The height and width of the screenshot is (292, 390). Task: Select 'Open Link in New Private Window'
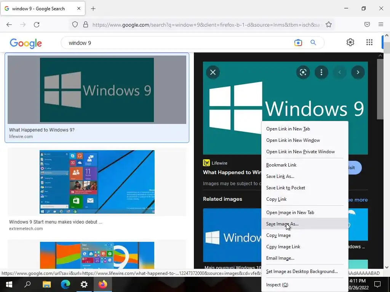click(305, 152)
